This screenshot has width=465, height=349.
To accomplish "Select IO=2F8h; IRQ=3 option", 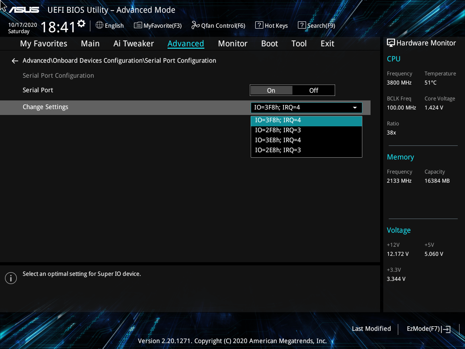I will (x=278, y=130).
